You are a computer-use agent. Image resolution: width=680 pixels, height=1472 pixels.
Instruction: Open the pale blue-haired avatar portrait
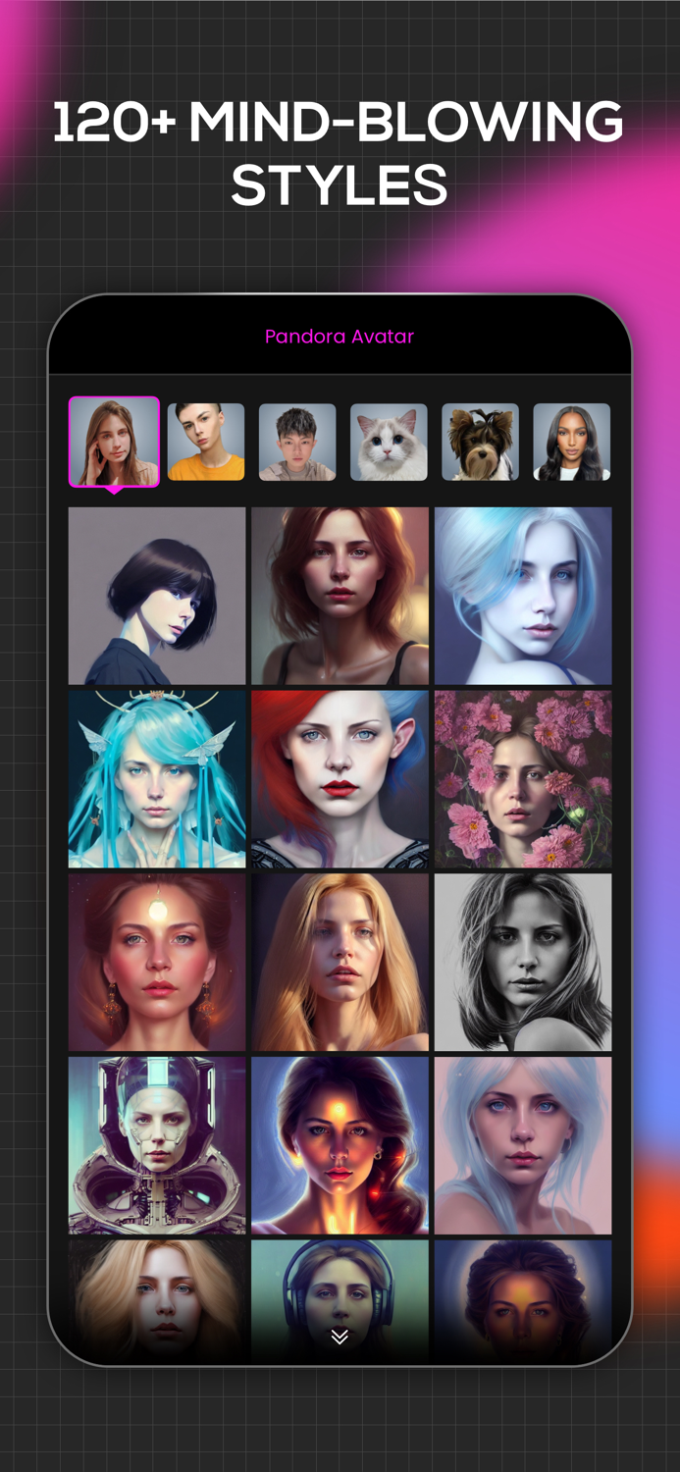[x=523, y=596]
